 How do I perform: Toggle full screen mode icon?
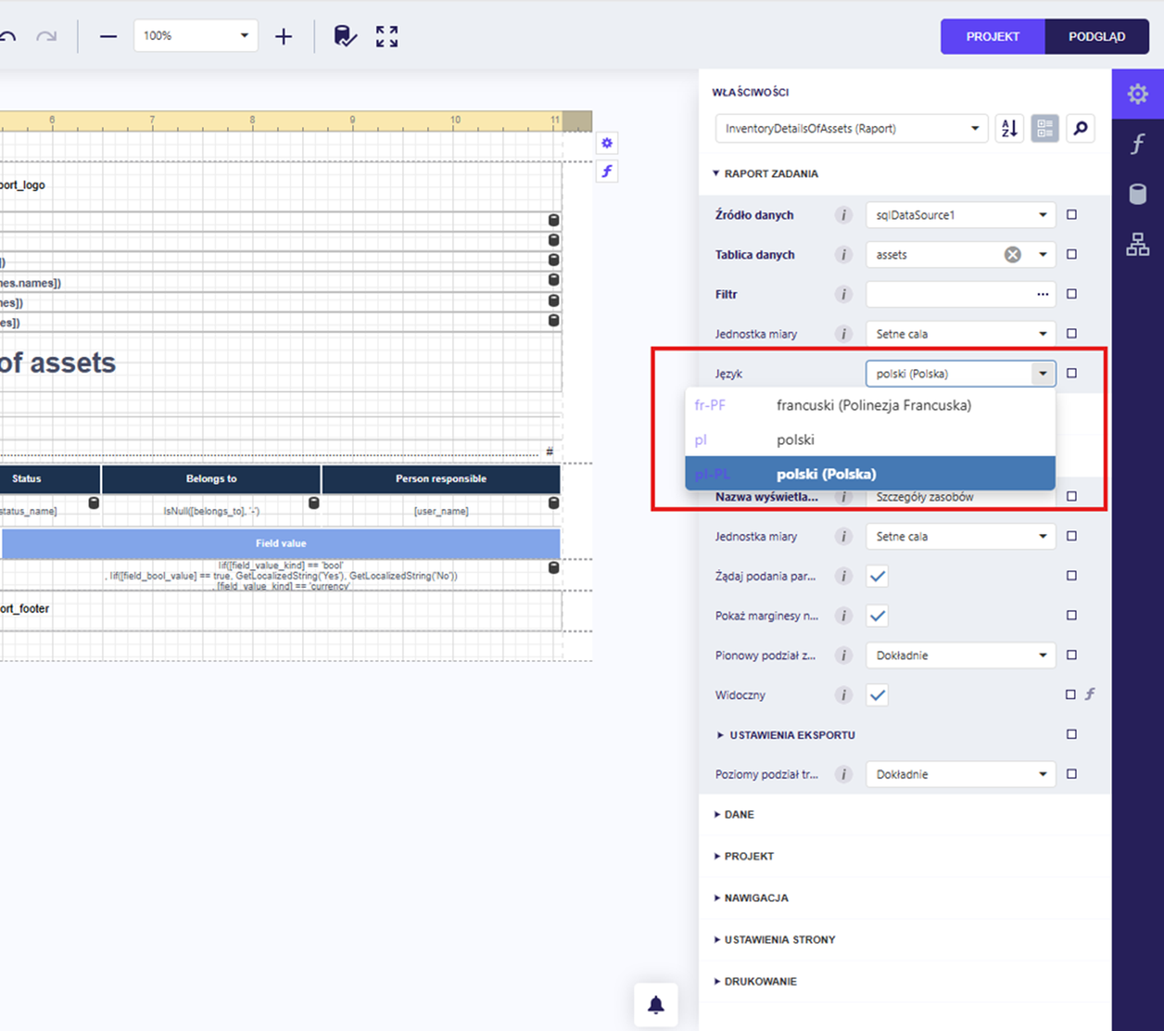pyautogui.click(x=387, y=36)
